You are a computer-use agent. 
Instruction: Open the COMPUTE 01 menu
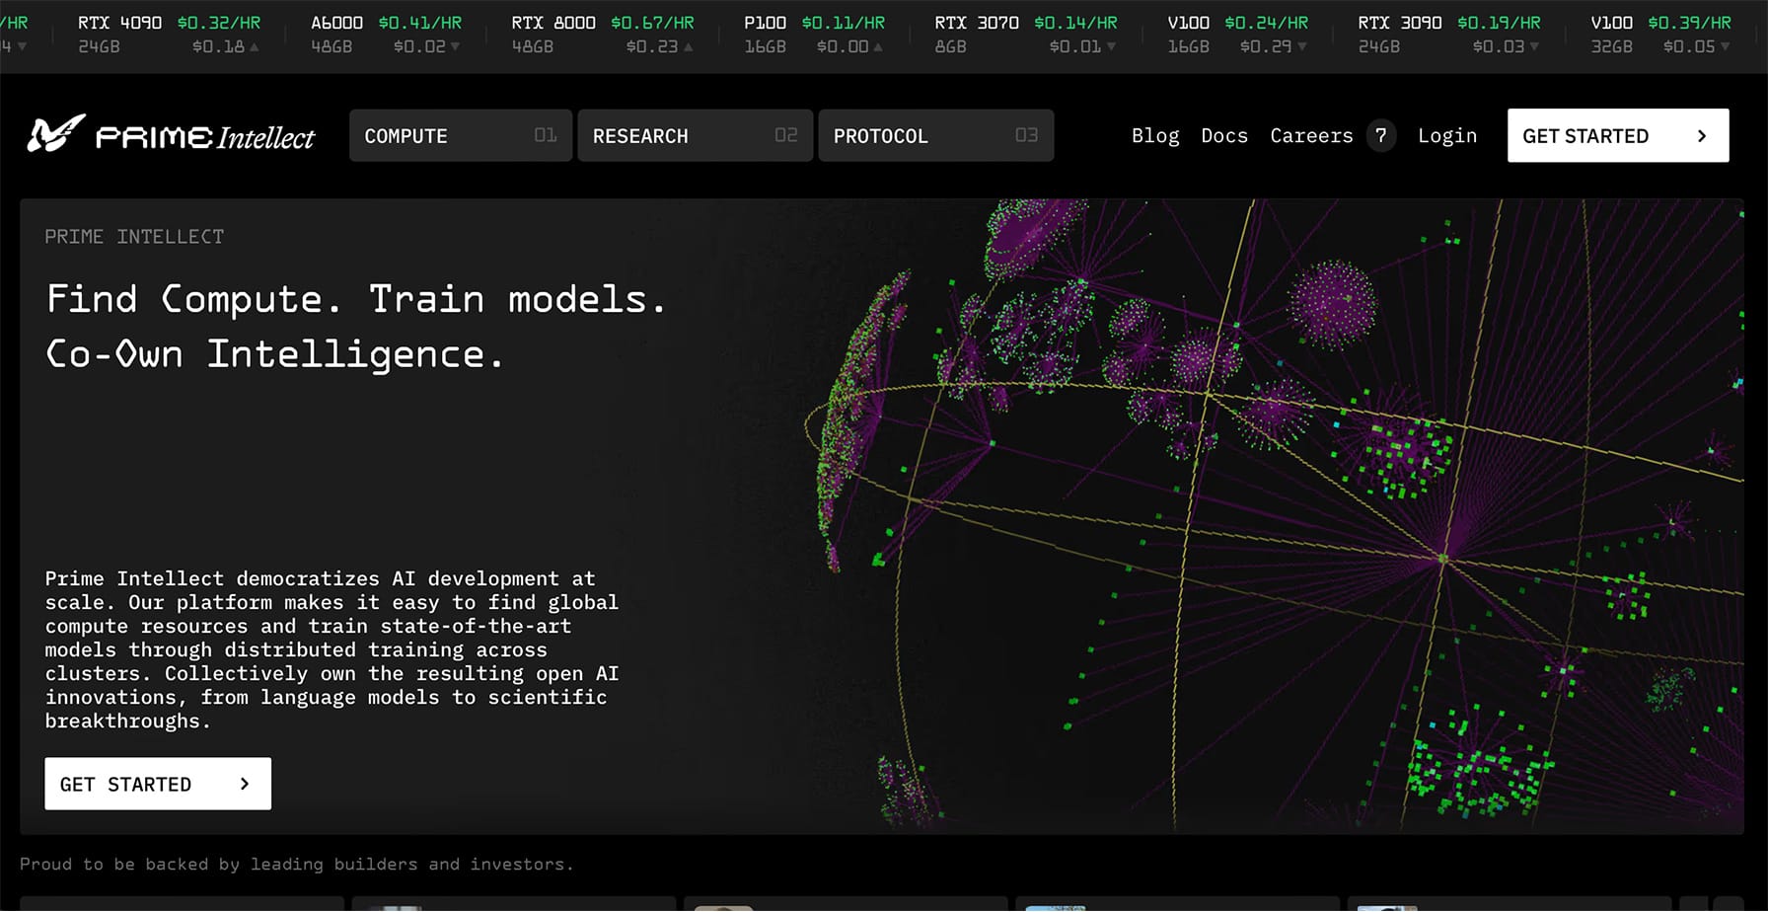[461, 135]
